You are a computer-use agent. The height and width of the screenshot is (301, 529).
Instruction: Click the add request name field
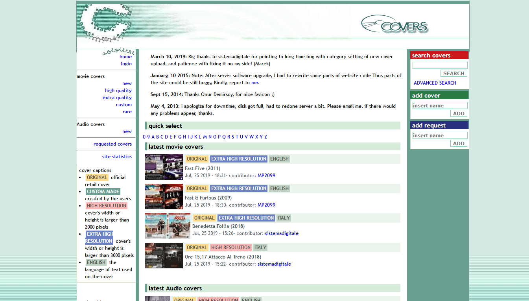click(440, 135)
